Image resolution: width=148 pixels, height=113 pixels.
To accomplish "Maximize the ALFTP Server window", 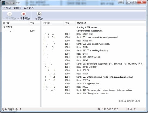I will [135, 2].
